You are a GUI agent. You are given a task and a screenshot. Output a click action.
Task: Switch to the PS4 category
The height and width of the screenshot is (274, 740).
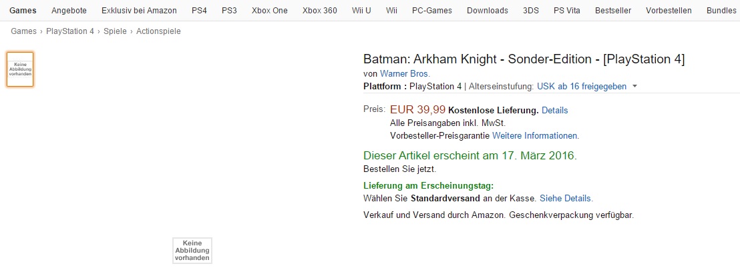click(199, 11)
